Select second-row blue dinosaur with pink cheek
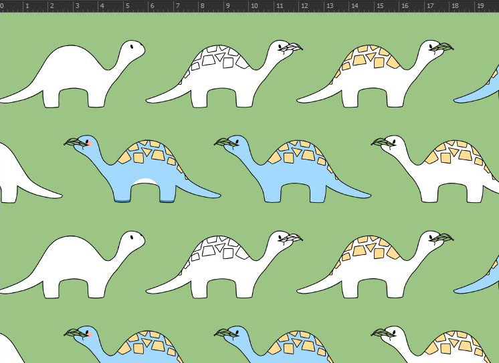 pyautogui.click(x=143, y=170)
